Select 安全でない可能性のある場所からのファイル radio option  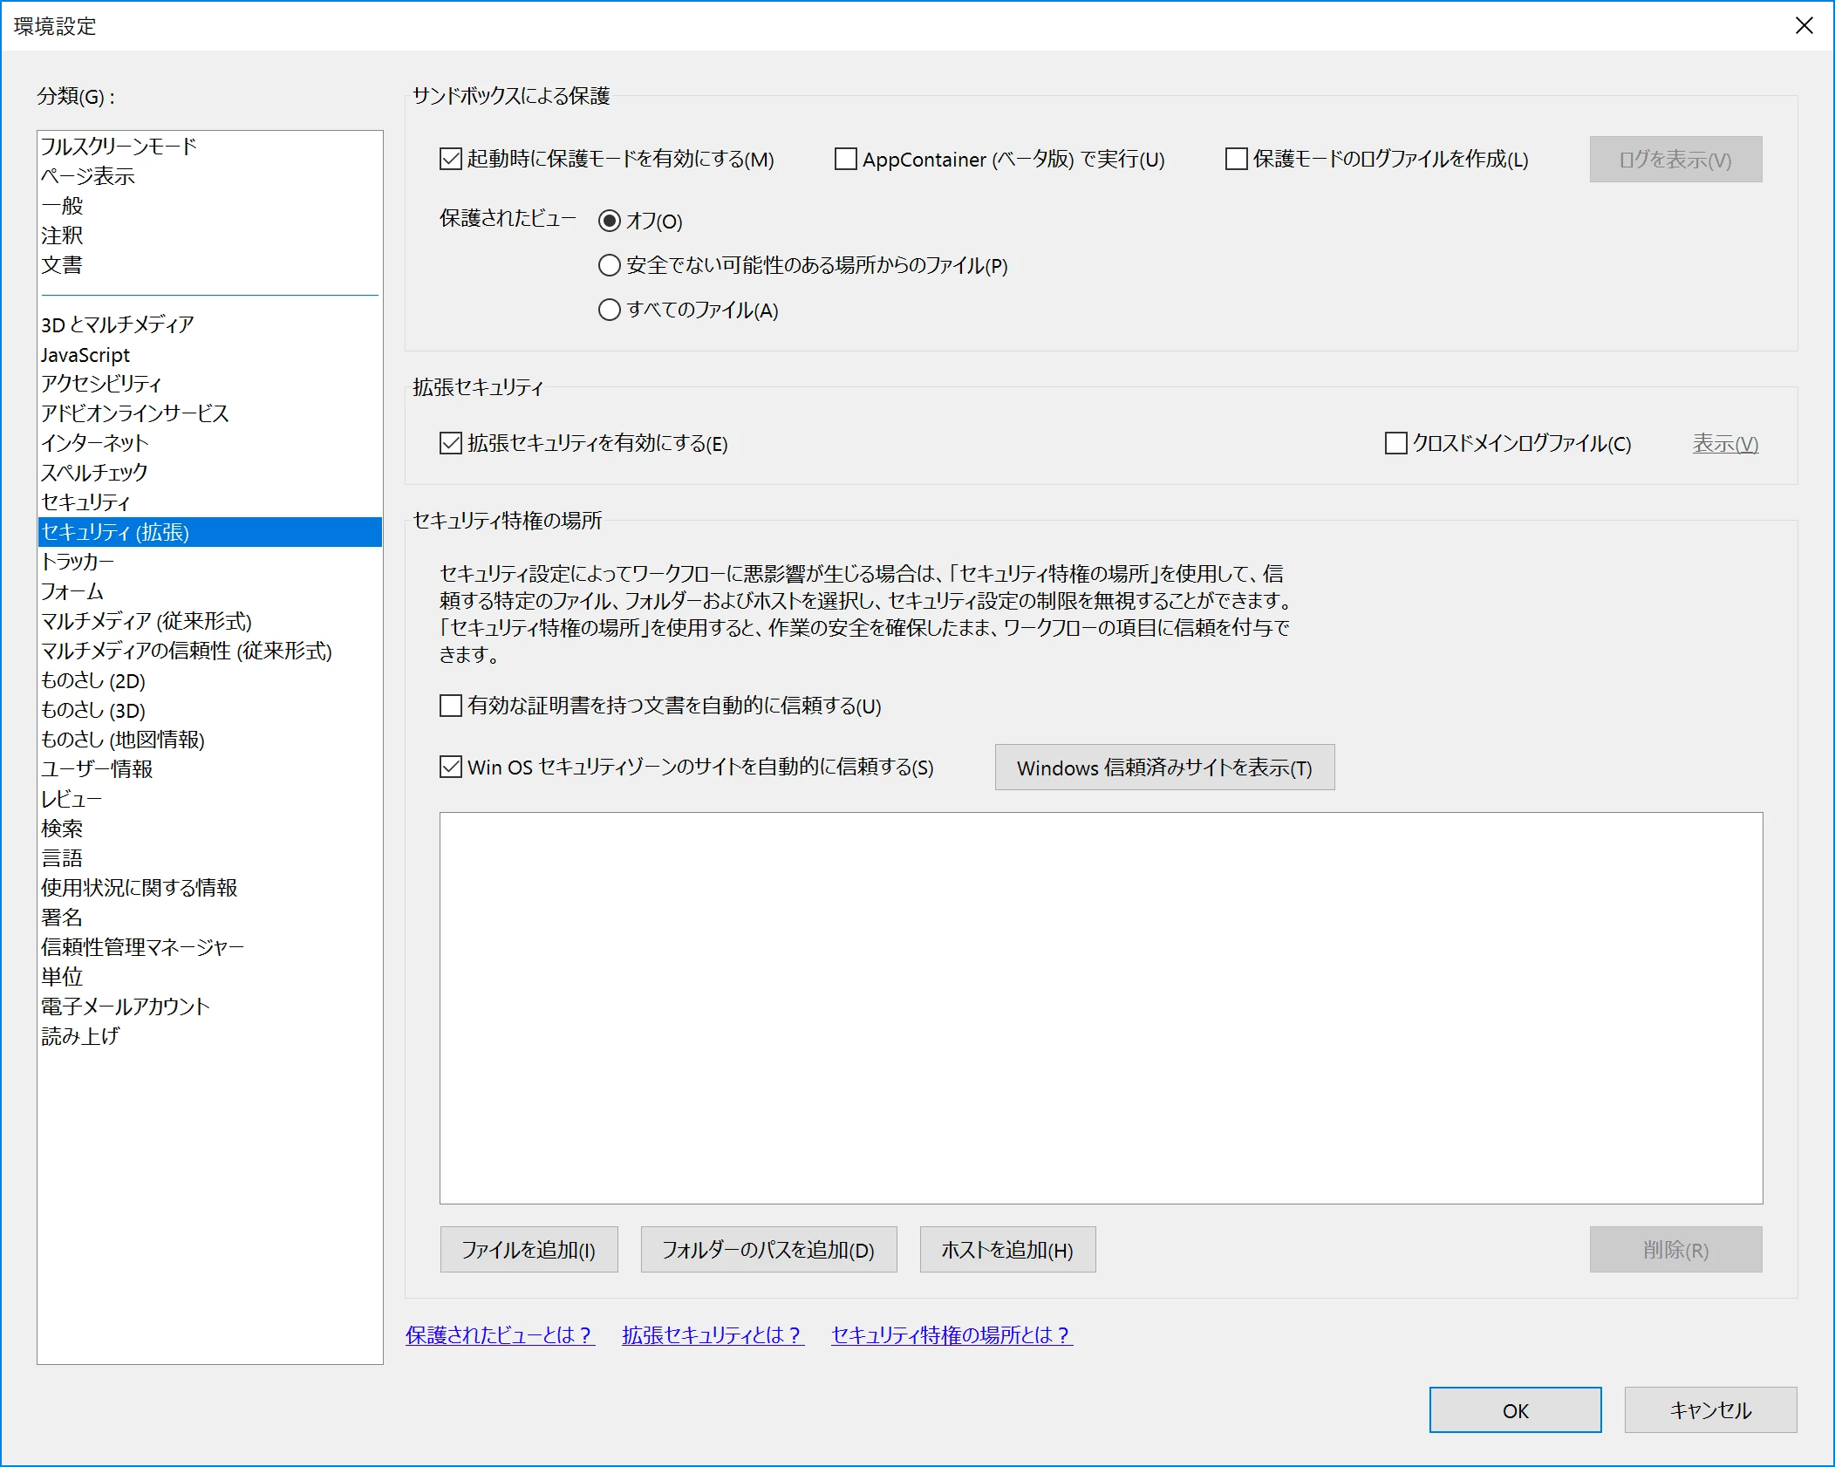(610, 265)
